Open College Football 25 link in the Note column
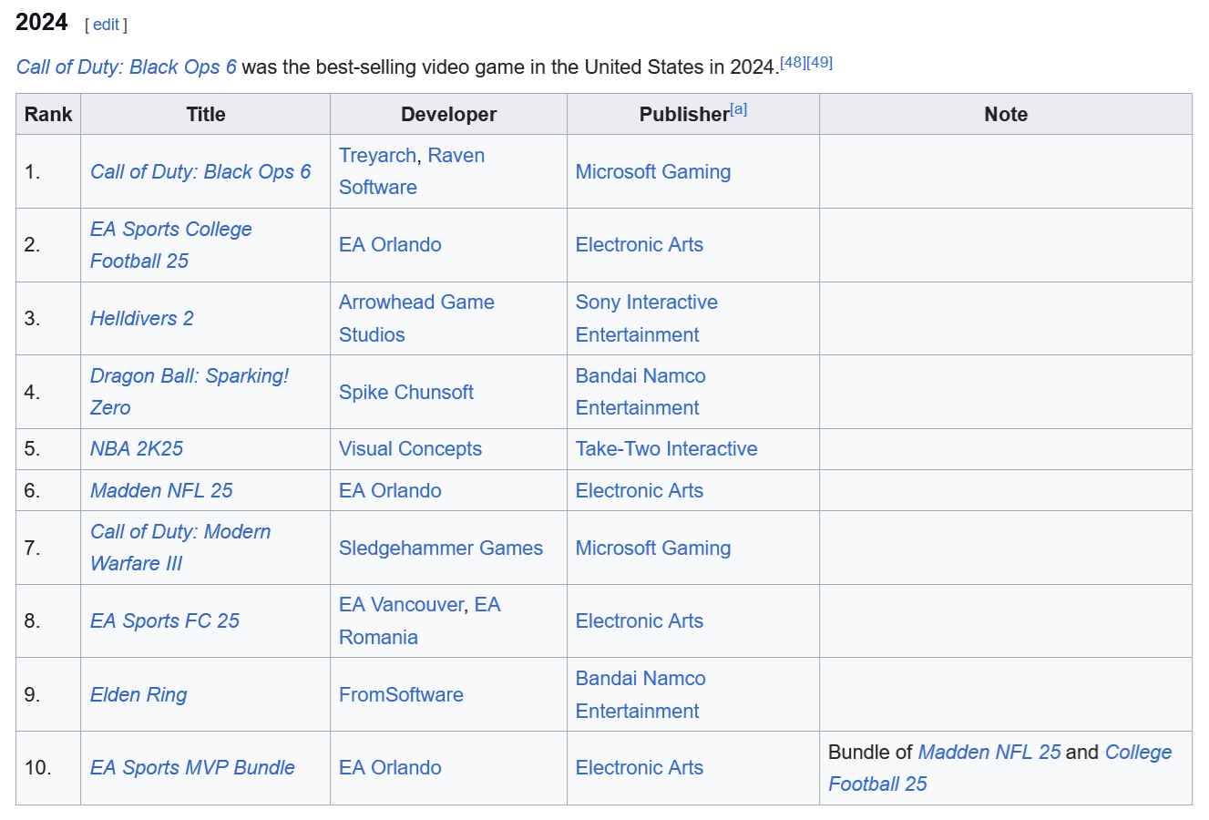 (1000, 768)
